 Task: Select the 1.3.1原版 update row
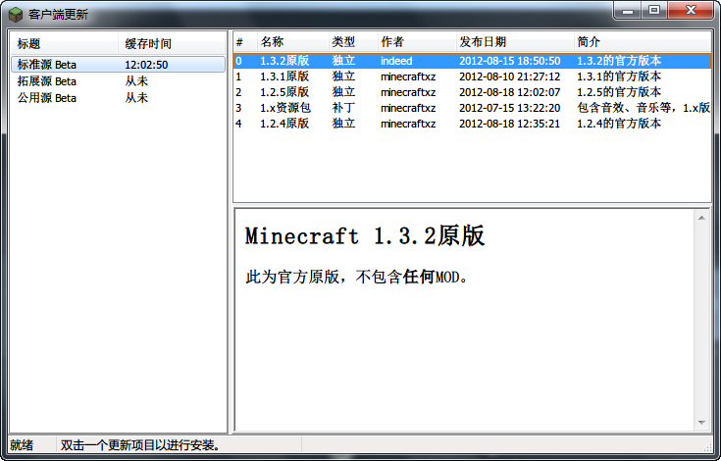472,77
